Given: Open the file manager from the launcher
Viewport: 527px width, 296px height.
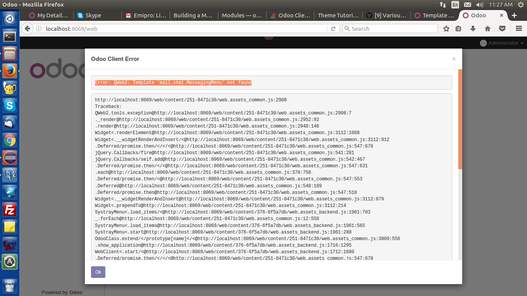Looking at the screenshot, I should coord(9,54).
